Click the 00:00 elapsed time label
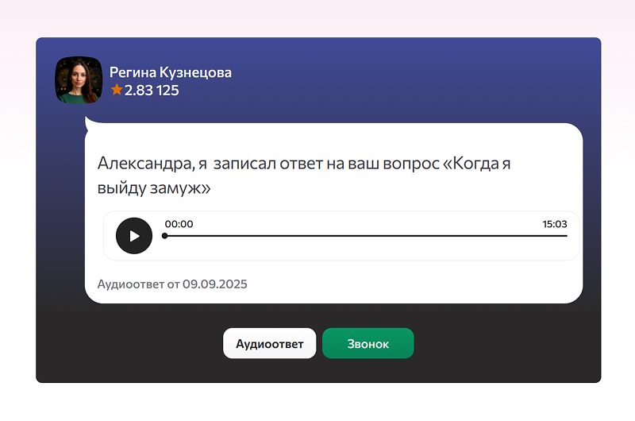This screenshot has height=421, width=635. pos(179,224)
